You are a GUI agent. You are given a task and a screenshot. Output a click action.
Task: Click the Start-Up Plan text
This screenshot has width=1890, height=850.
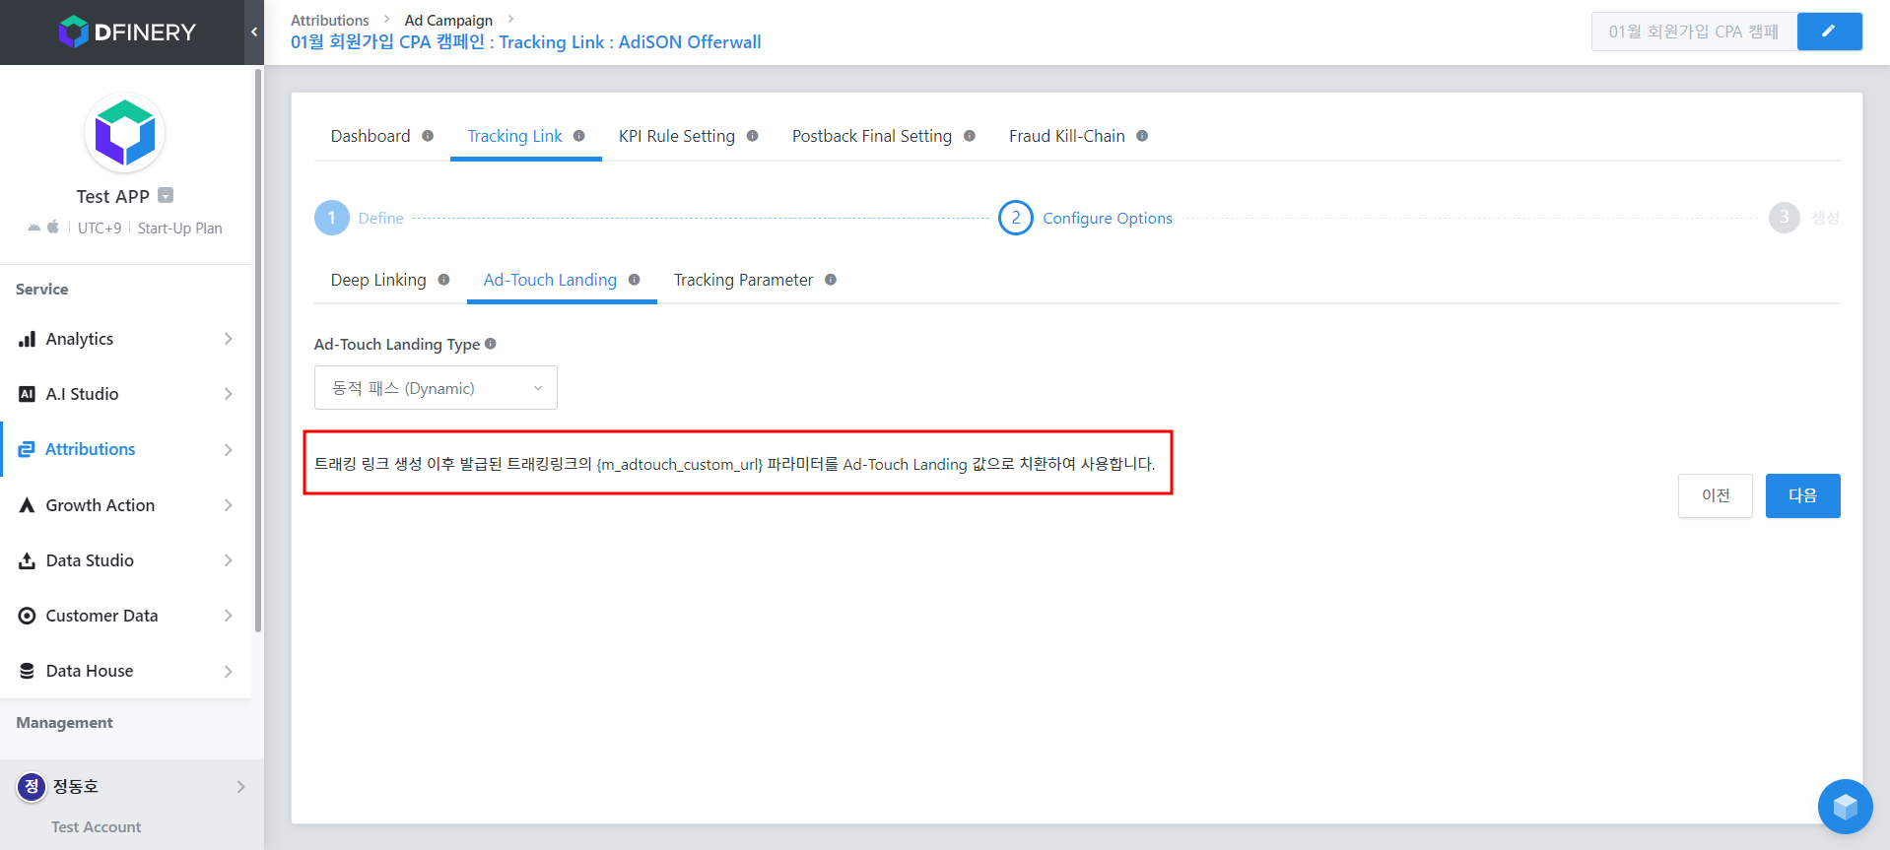pos(180,229)
